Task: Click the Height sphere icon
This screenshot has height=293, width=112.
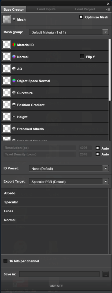Action: 14,117
